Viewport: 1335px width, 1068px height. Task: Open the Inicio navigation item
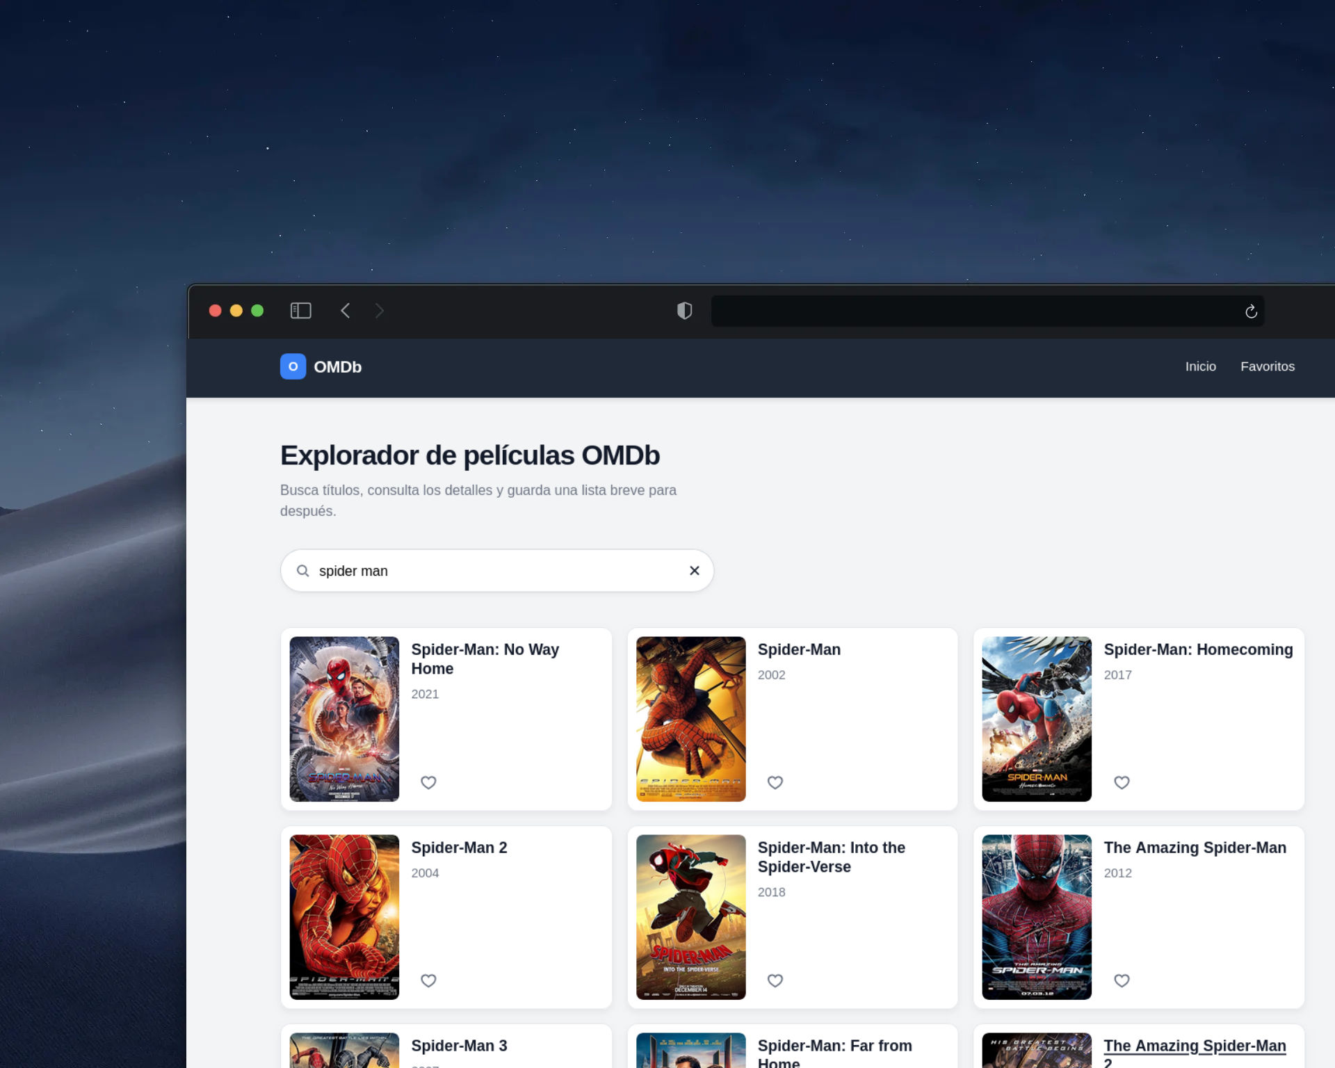coord(1200,366)
